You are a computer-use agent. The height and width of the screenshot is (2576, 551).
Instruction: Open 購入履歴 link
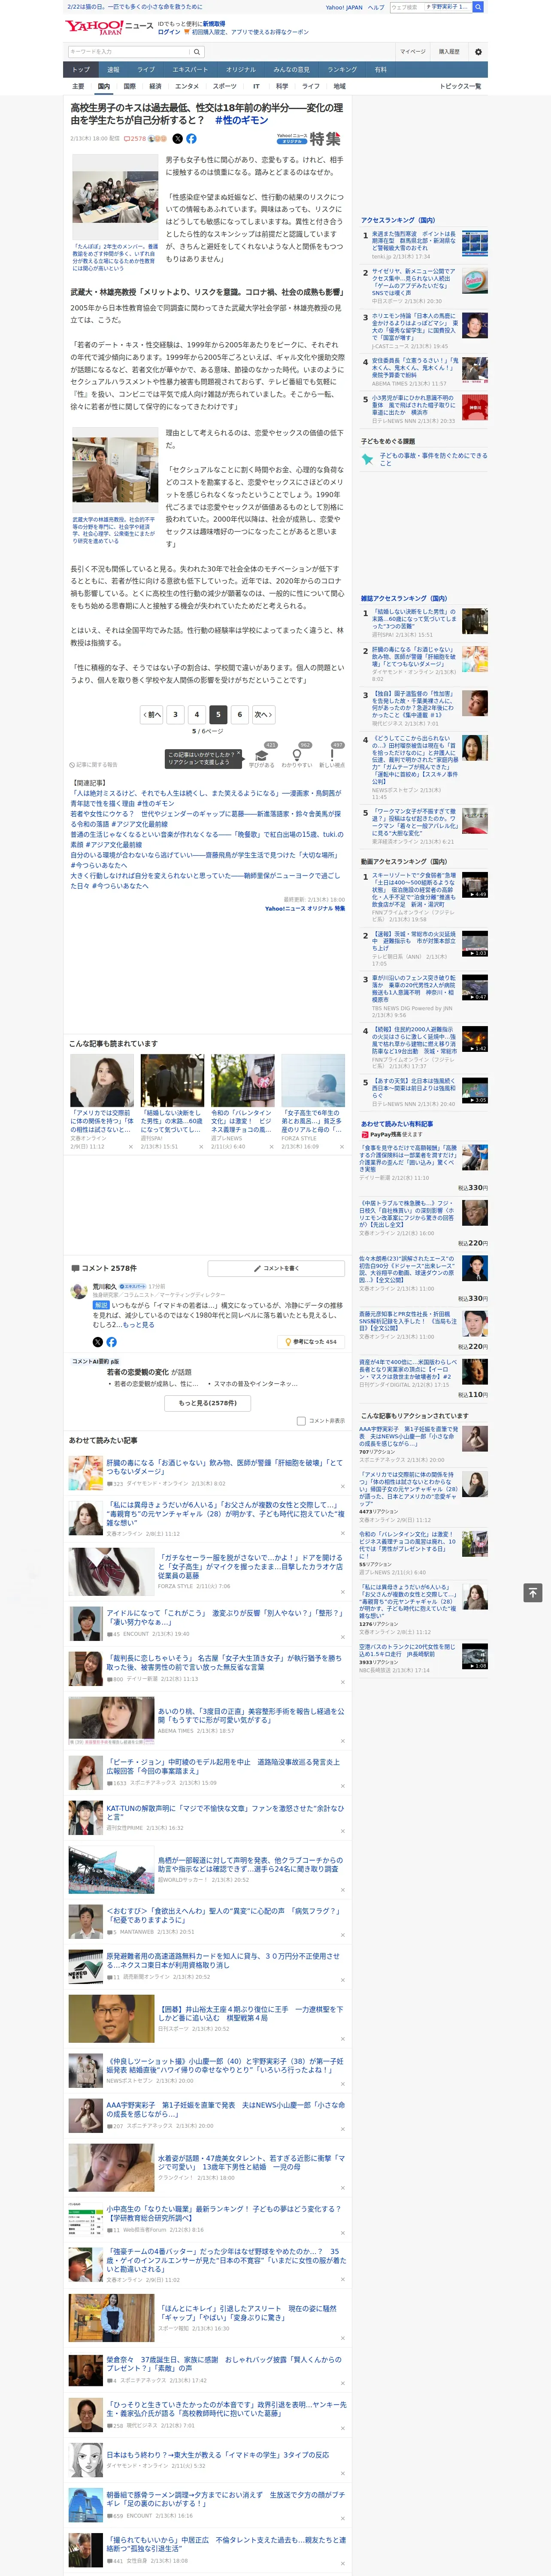[449, 52]
